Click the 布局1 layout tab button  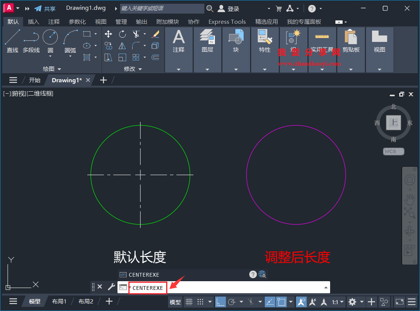point(59,301)
